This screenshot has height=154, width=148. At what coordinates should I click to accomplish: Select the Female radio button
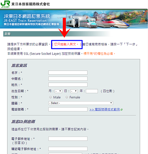tap(67, 97)
